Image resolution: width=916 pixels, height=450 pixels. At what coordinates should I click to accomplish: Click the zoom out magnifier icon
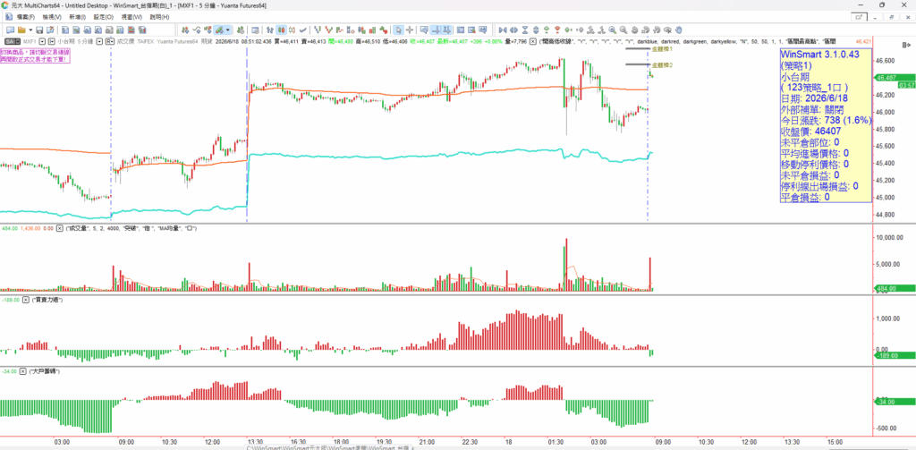623,30
